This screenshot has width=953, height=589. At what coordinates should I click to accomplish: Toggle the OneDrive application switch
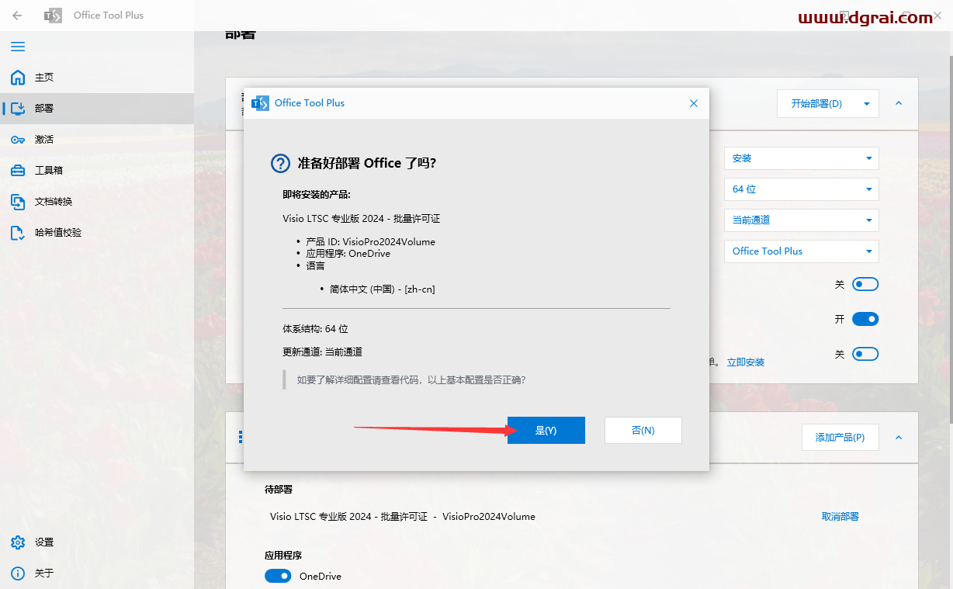278,576
